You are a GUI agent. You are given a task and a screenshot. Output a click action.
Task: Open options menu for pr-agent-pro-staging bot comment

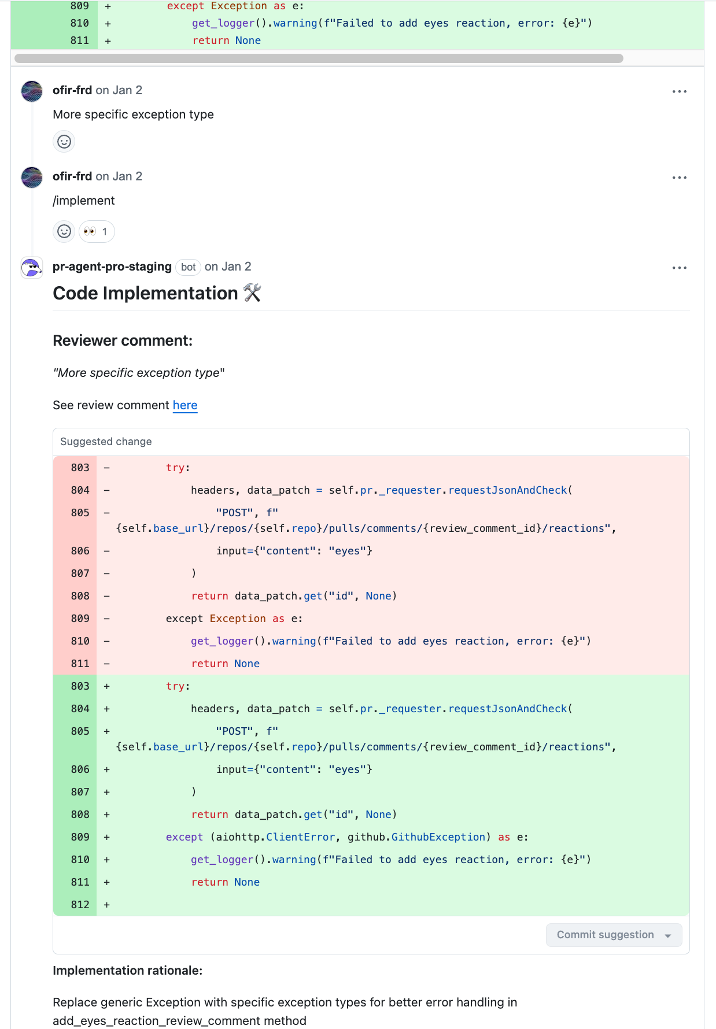679,268
